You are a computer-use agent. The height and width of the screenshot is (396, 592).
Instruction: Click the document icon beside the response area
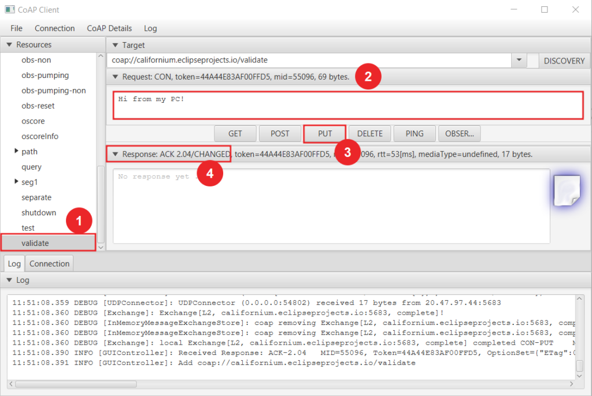click(567, 191)
